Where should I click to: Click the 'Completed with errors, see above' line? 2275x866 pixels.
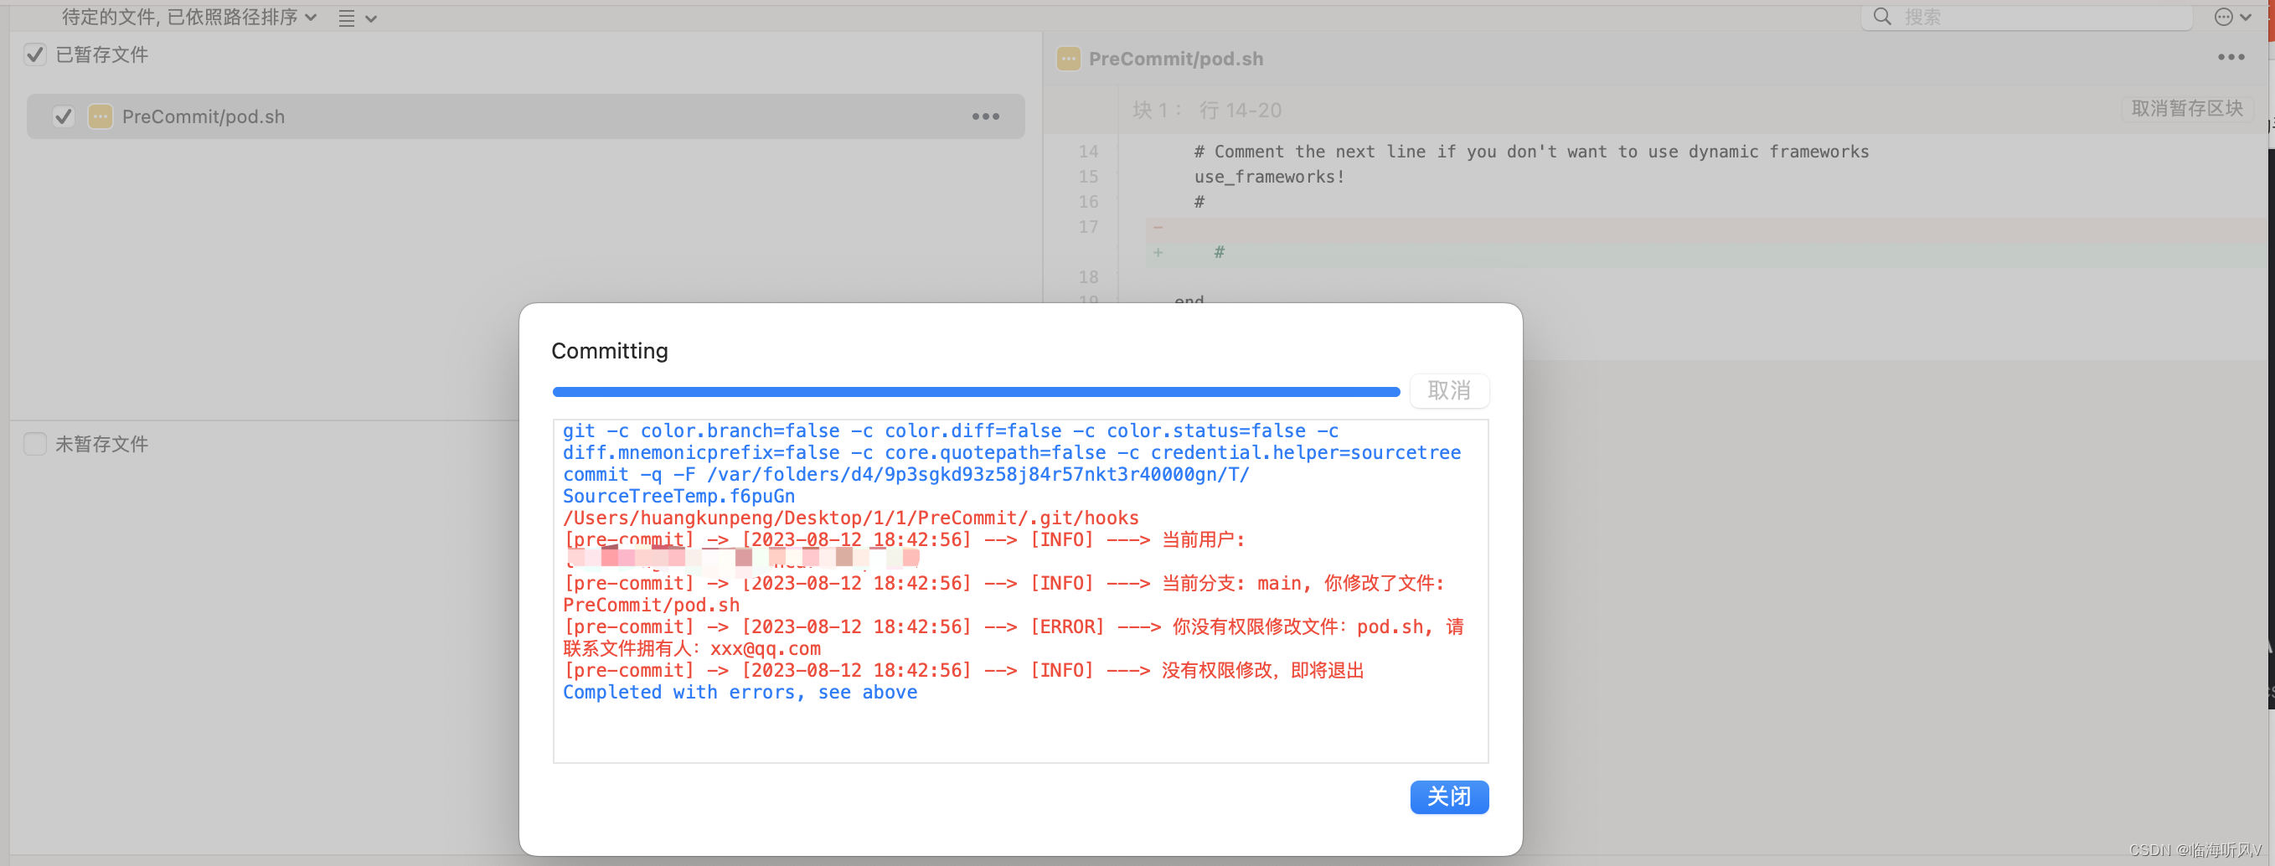tap(740, 692)
